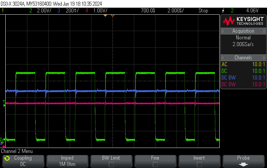Screen dimensions: 267x168
Task: Select channel 4 scale 1.00V/
Action: pyautogui.click(x=100, y=11)
